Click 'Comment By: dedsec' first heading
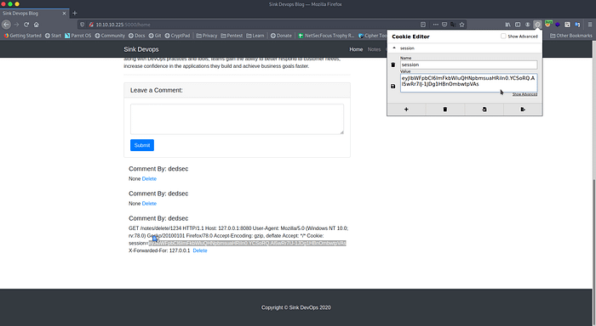The width and height of the screenshot is (596, 326). point(158,169)
